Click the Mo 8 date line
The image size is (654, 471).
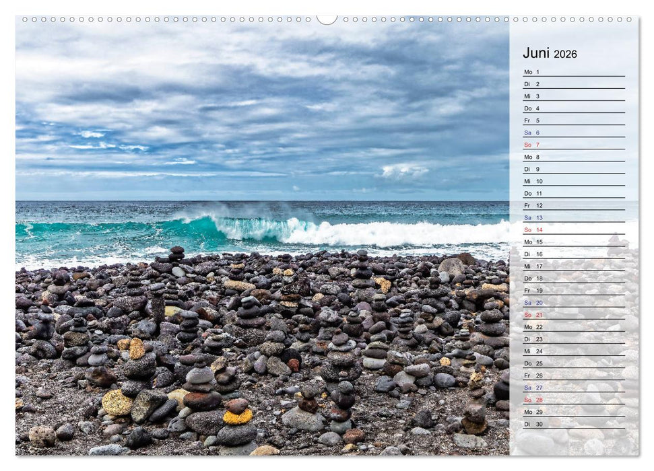tap(573, 156)
